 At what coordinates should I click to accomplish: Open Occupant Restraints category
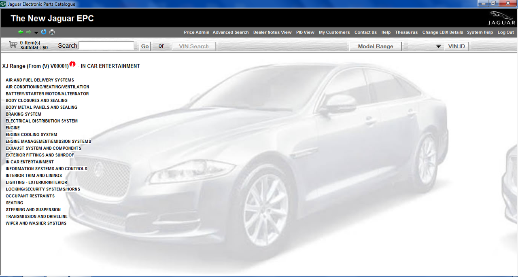click(x=30, y=196)
